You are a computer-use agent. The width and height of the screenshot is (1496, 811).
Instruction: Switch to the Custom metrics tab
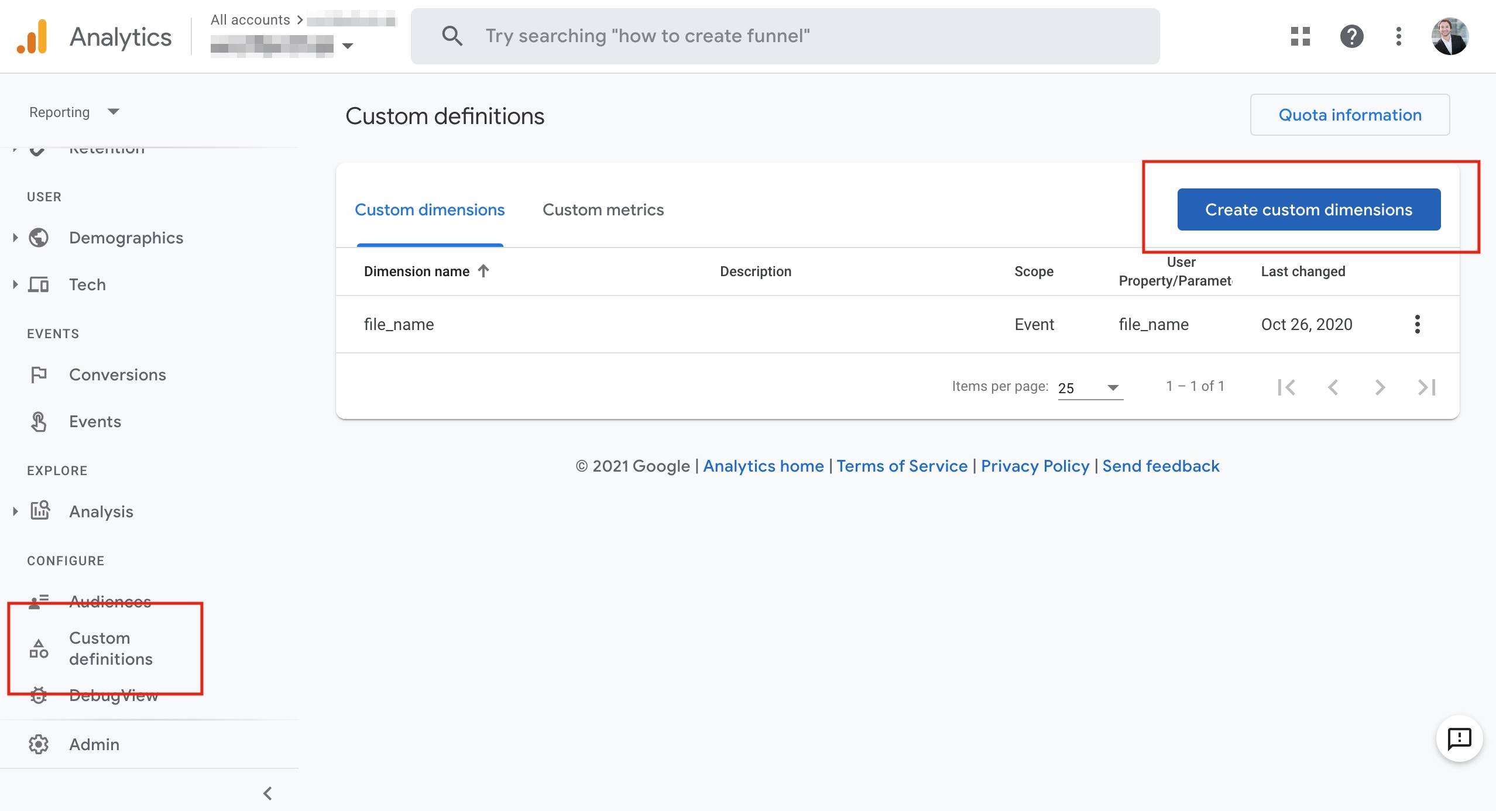point(603,209)
